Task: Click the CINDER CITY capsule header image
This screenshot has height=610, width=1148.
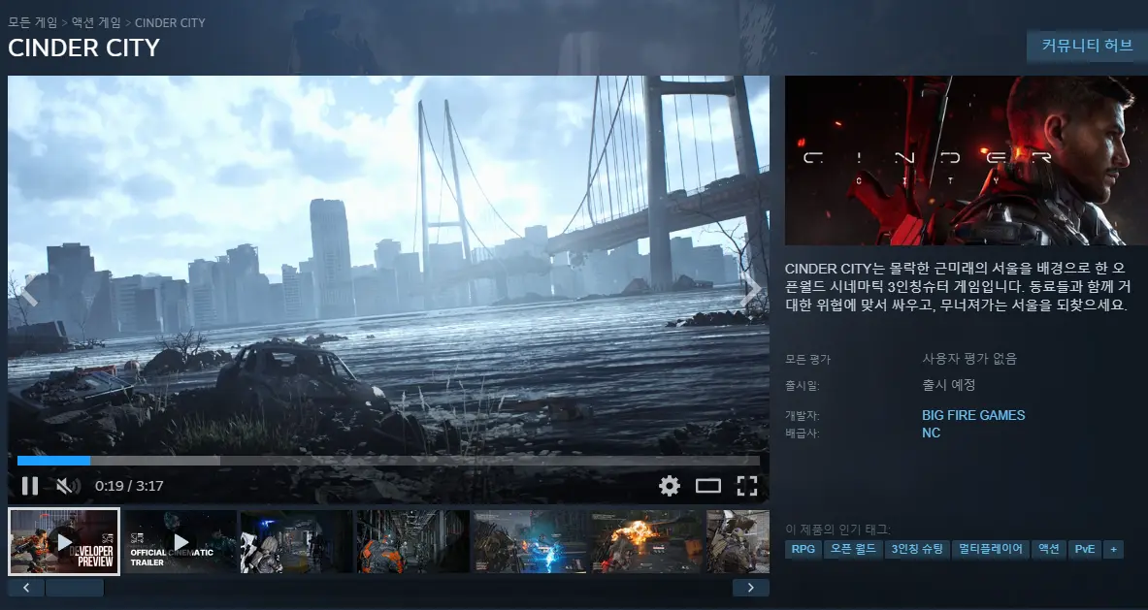Action: [x=966, y=160]
